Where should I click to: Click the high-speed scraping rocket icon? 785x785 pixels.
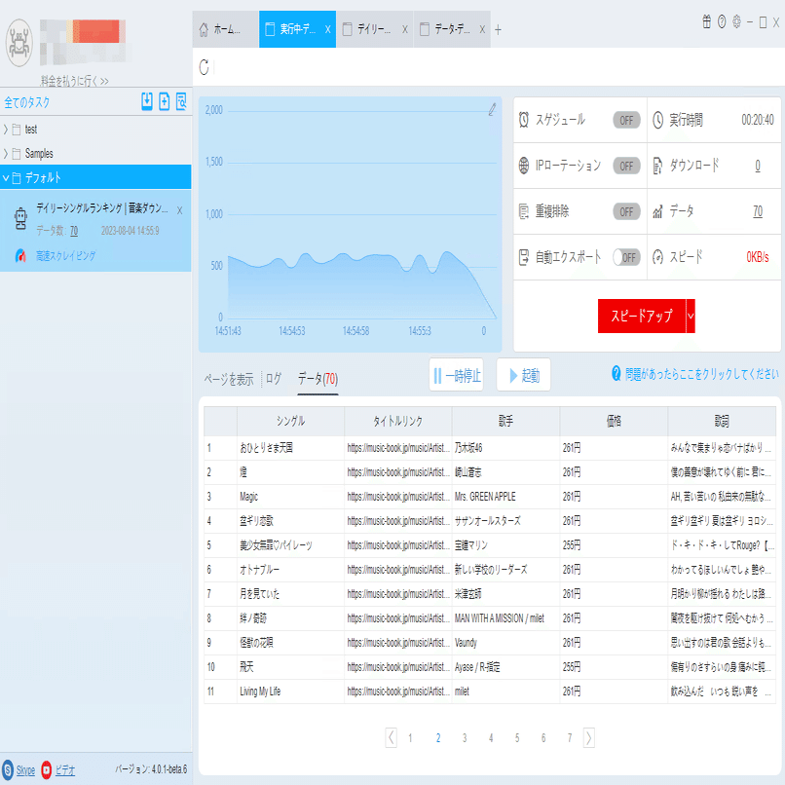(20, 256)
